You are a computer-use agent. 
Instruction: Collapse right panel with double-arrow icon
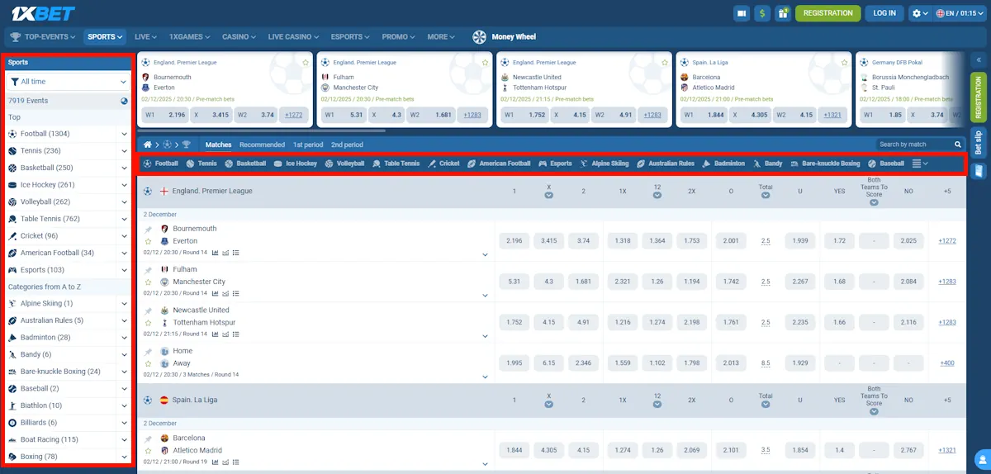979,61
